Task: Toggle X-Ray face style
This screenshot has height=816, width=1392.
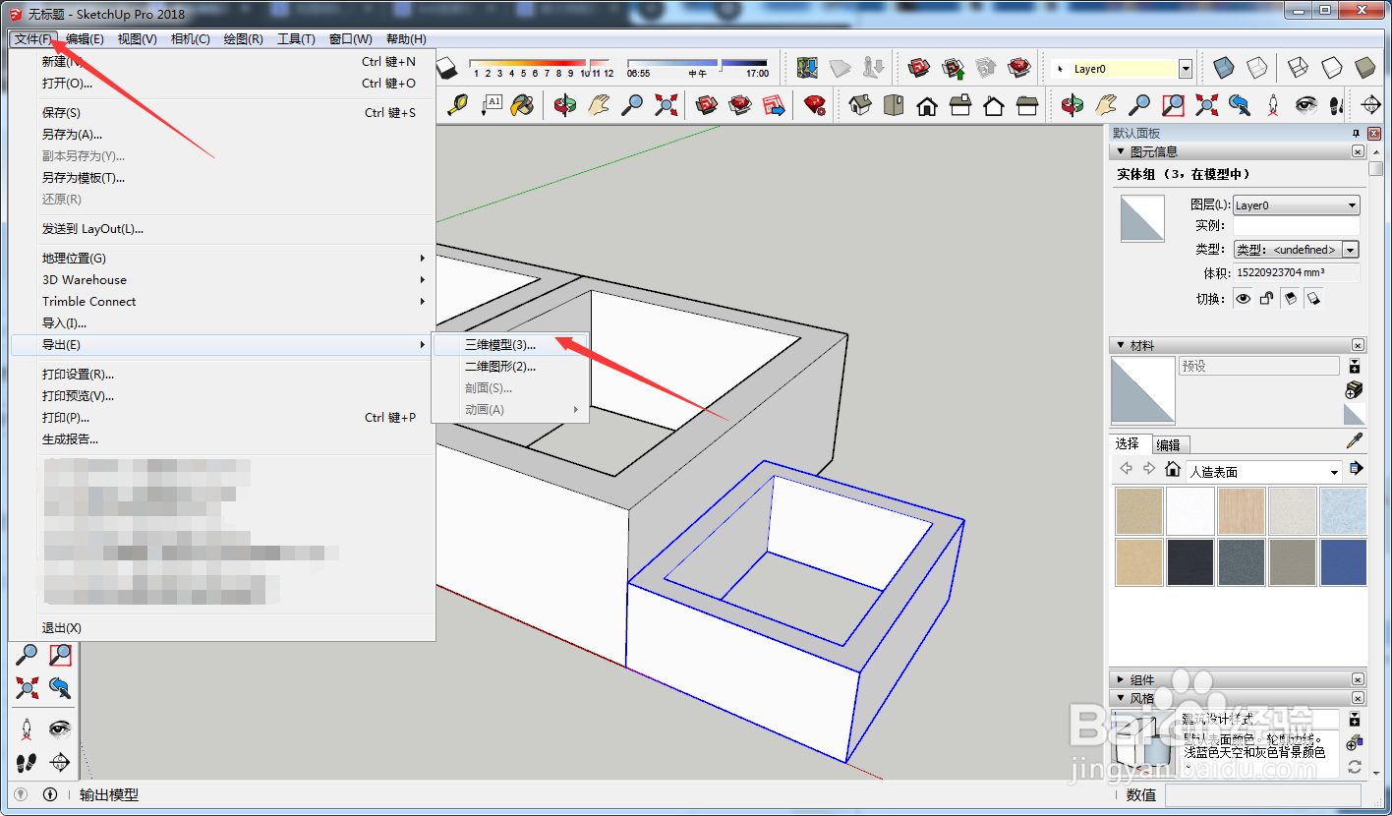Action: tap(1223, 68)
